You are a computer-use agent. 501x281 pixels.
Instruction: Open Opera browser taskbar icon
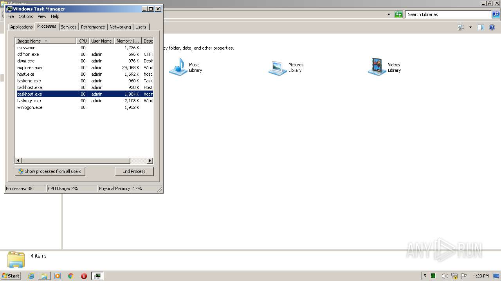click(84, 276)
